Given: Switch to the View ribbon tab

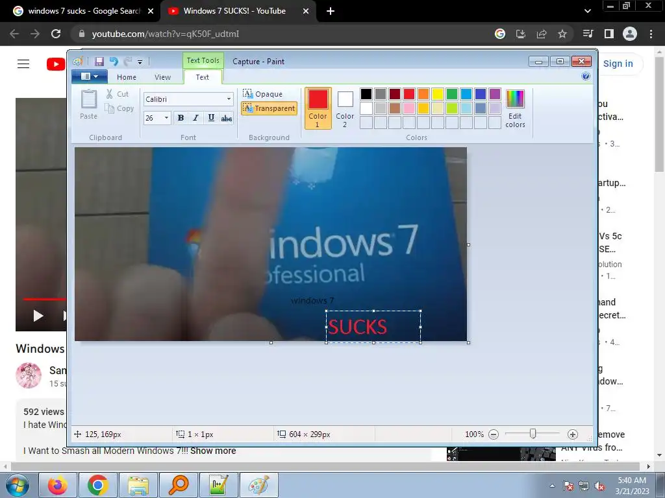Looking at the screenshot, I should coord(162,77).
